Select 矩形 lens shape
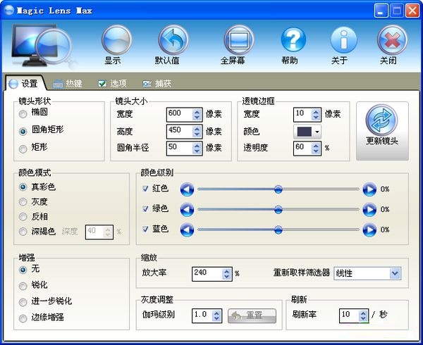This screenshot has height=345, width=423. click(x=23, y=149)
